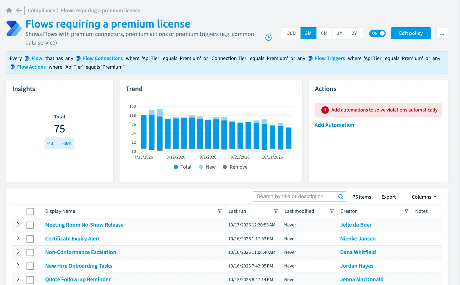Screen dimensions: 460x285
Task: Open the history clock icon
Action: tap(268, 38)
